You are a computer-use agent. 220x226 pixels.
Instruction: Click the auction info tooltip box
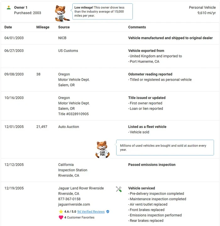165,148
